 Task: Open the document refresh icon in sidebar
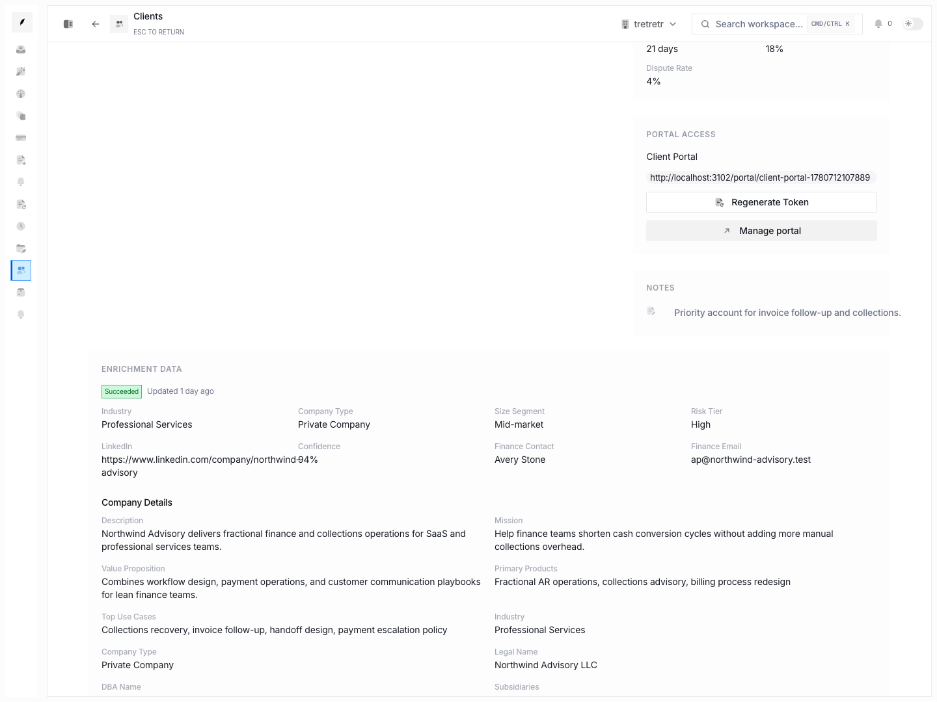click(21, 204)
